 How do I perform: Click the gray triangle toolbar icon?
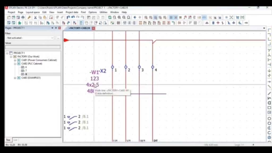(x=207, y=23)
